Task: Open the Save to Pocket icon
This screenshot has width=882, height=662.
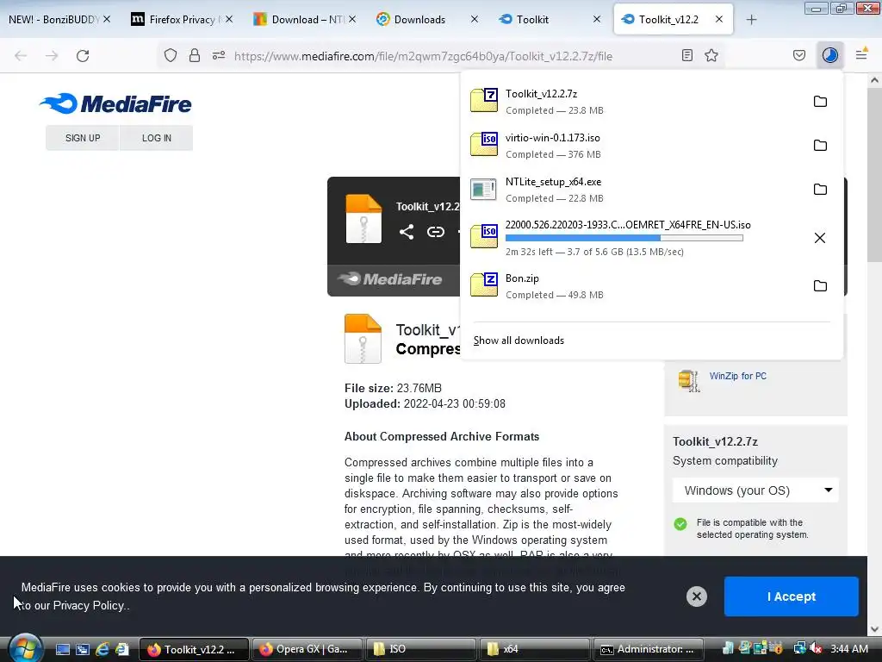Action: pos(799,55)
